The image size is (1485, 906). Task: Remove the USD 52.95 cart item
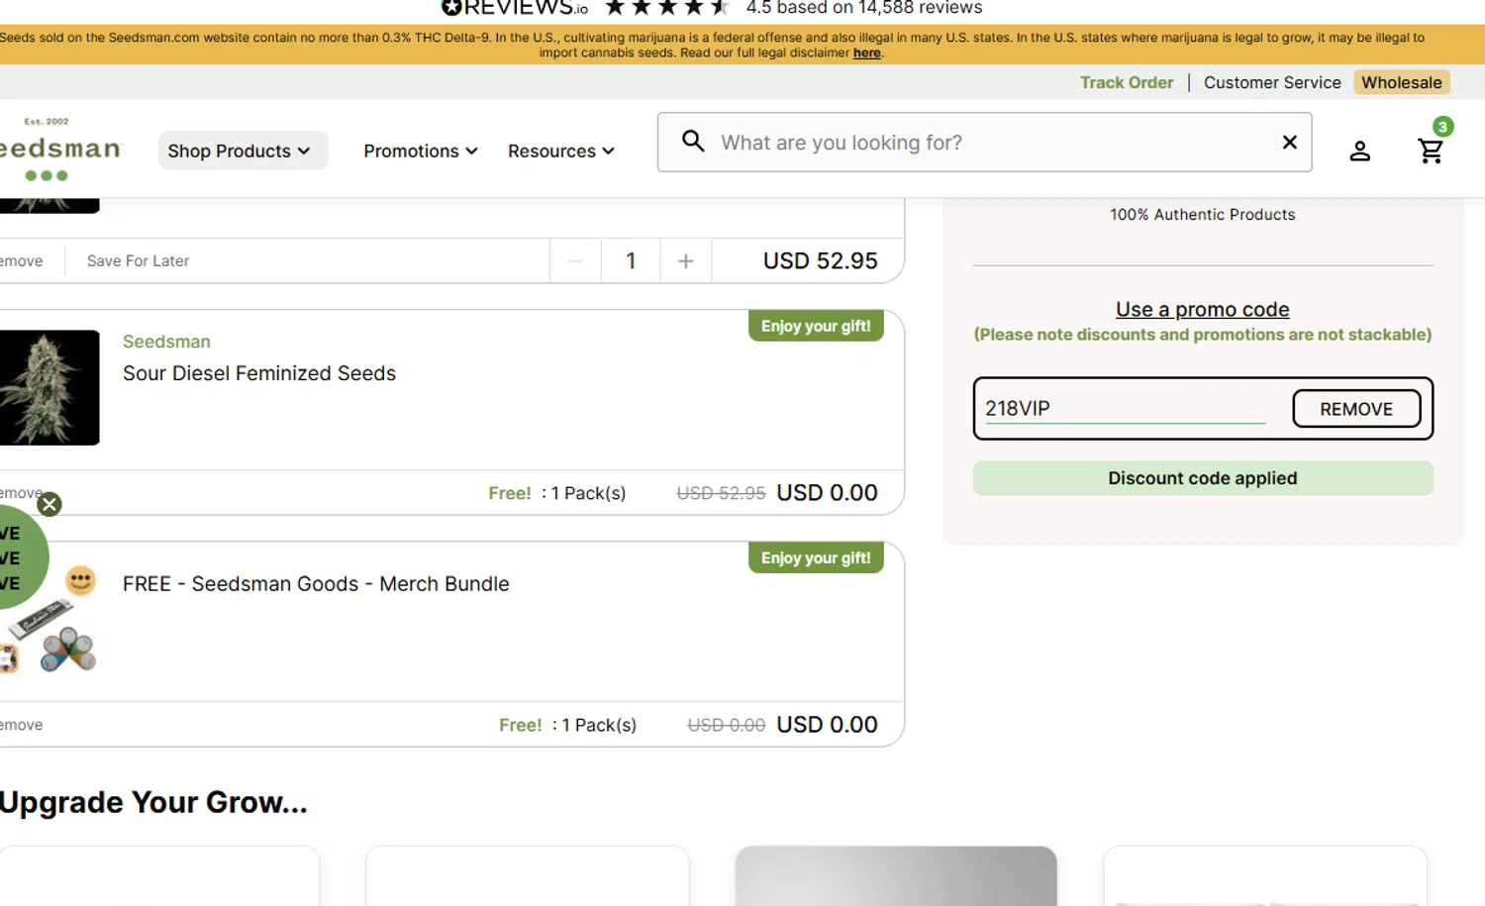[22, 260]
